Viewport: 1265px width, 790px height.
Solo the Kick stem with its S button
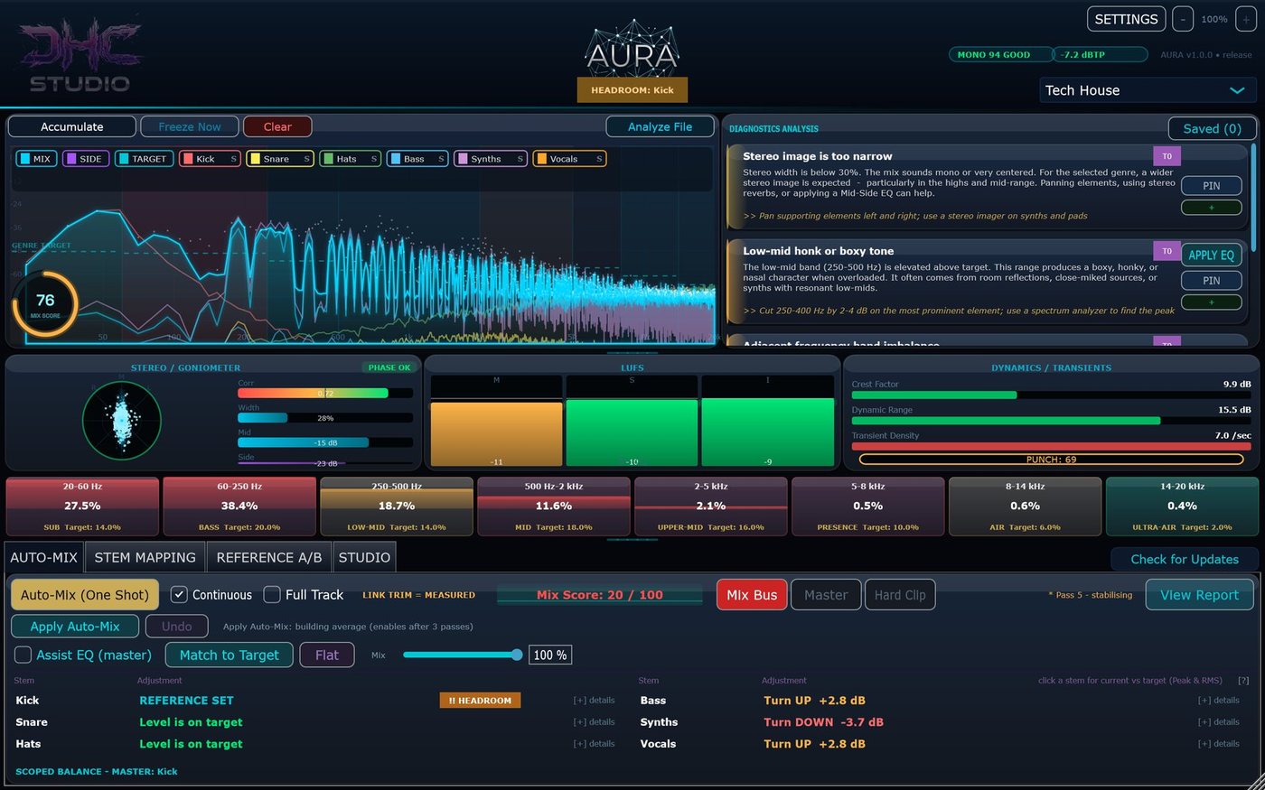click(x=233, y=159)
